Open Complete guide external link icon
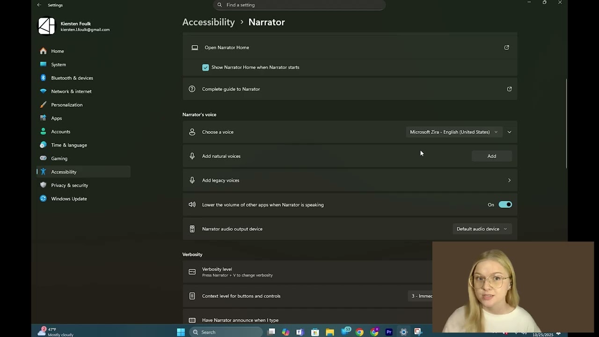The image size is (599, 337). [x=509, y=89]
